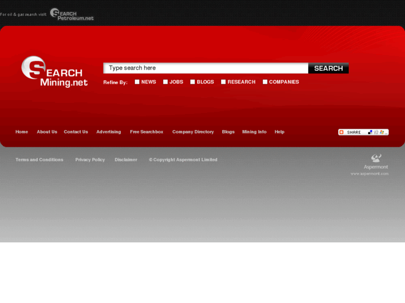Visit www.aspermont.com link
The height and width of the screenshot is (303, 405).
click(369, 174)
